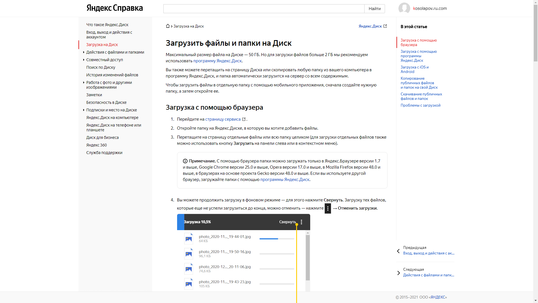Jump to Загрузка с iOS и Android
This screenshot has height=303, width=538.
pos(415,69)
